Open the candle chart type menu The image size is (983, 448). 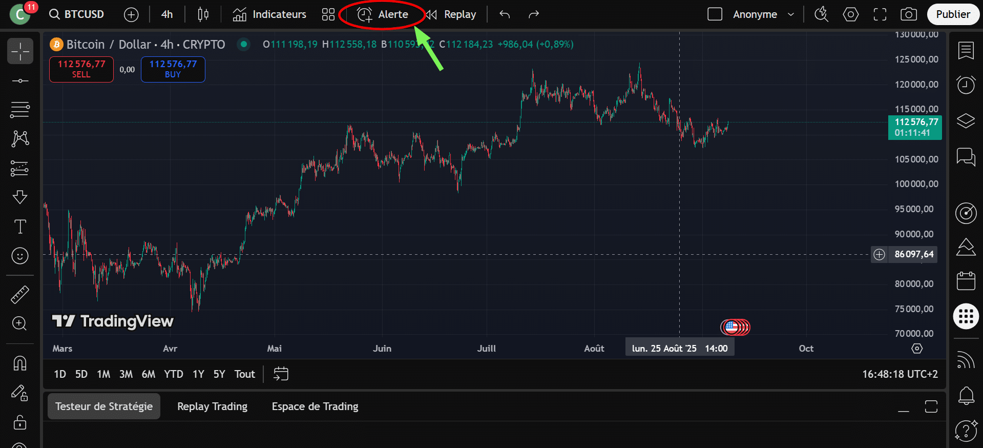203,14
